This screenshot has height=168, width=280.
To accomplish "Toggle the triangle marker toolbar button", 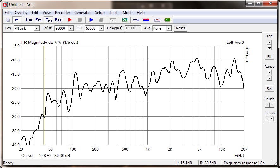I will tap(17, 20).
